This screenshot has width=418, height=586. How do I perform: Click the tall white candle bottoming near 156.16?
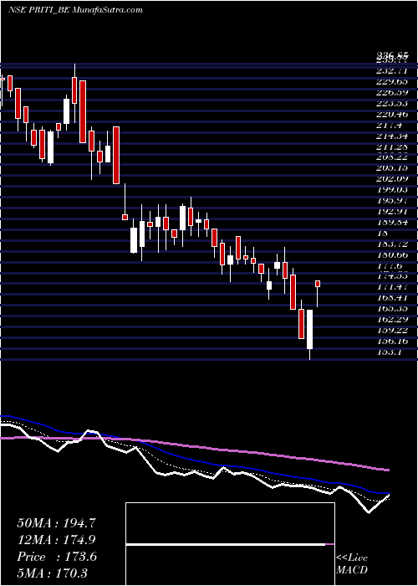pyautogui.click(x=310, y=329)
